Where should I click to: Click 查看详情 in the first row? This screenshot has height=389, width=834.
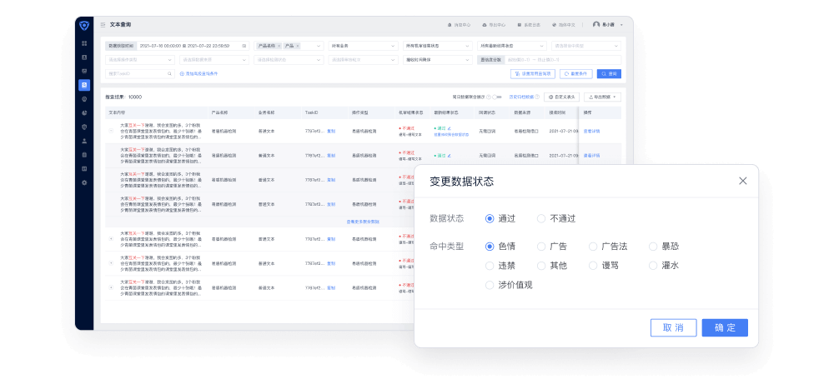click(x=591, y=132)
